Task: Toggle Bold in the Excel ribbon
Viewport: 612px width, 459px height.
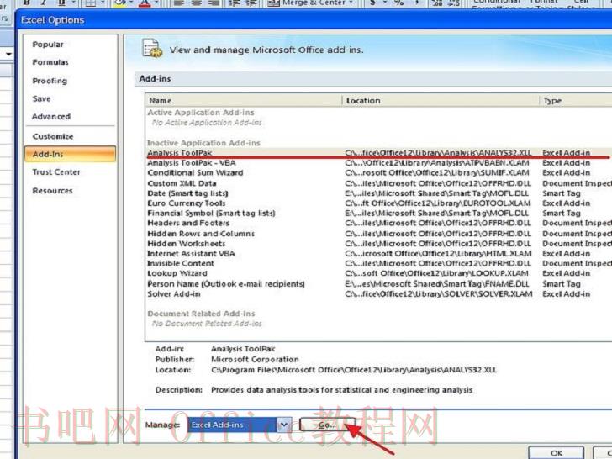Action: (27, 3)
